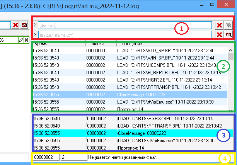Maximize the log viewer window
The width and height of the screenshot is (237, 165).
(212, 5)
